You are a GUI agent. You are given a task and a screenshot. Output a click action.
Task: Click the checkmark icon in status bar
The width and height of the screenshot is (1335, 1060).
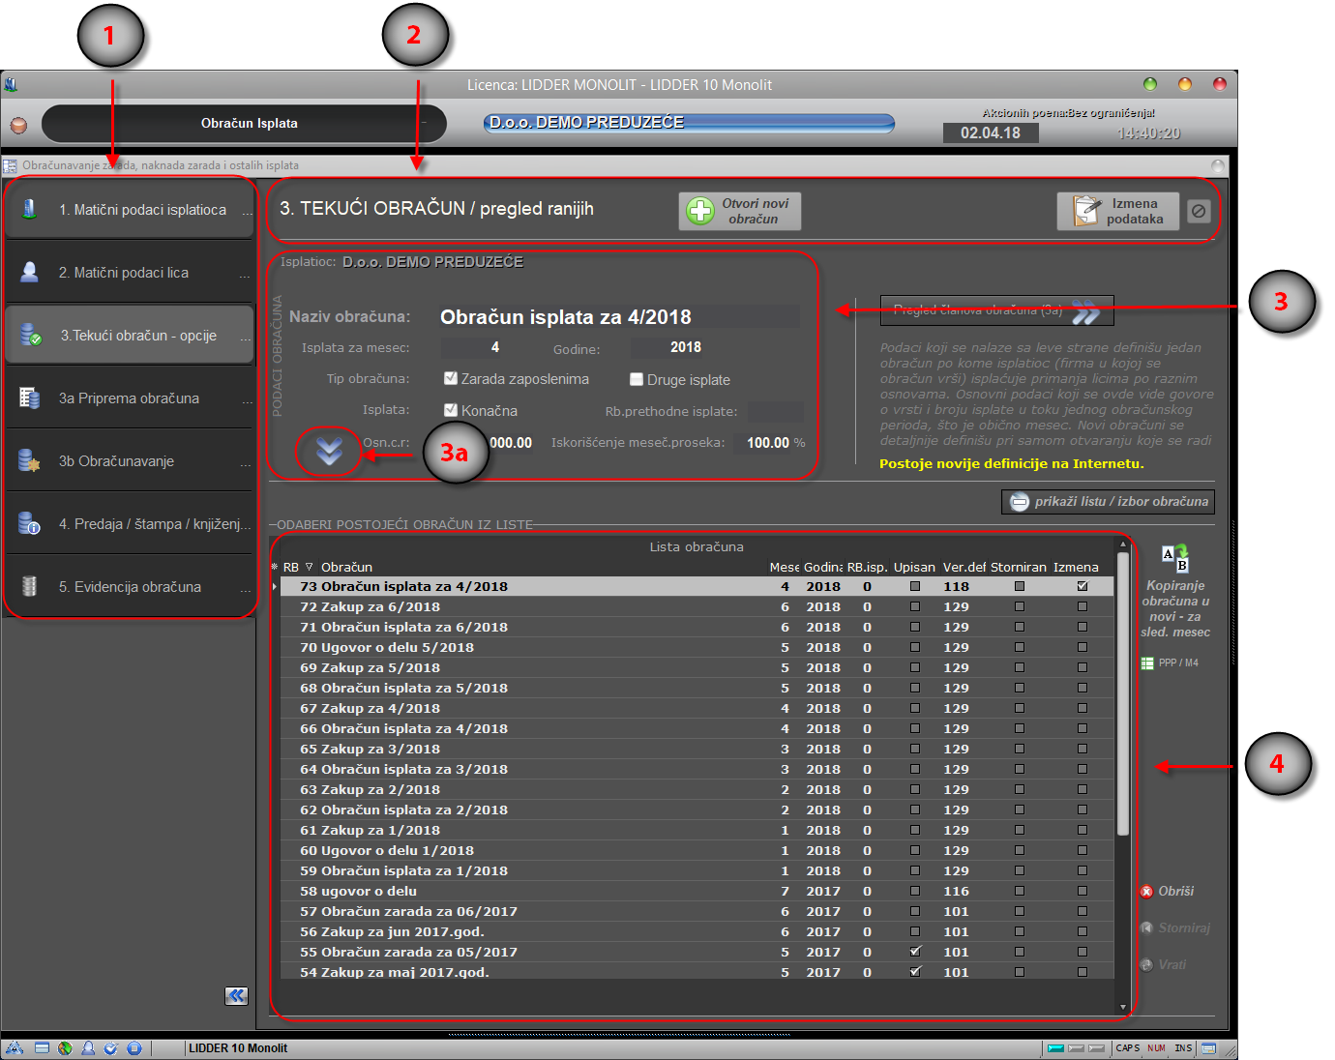pos(110,1048)
